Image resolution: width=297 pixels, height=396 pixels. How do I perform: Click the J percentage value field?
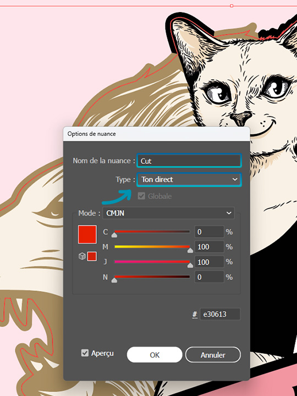pyautogui.click(x=209, y=262)
